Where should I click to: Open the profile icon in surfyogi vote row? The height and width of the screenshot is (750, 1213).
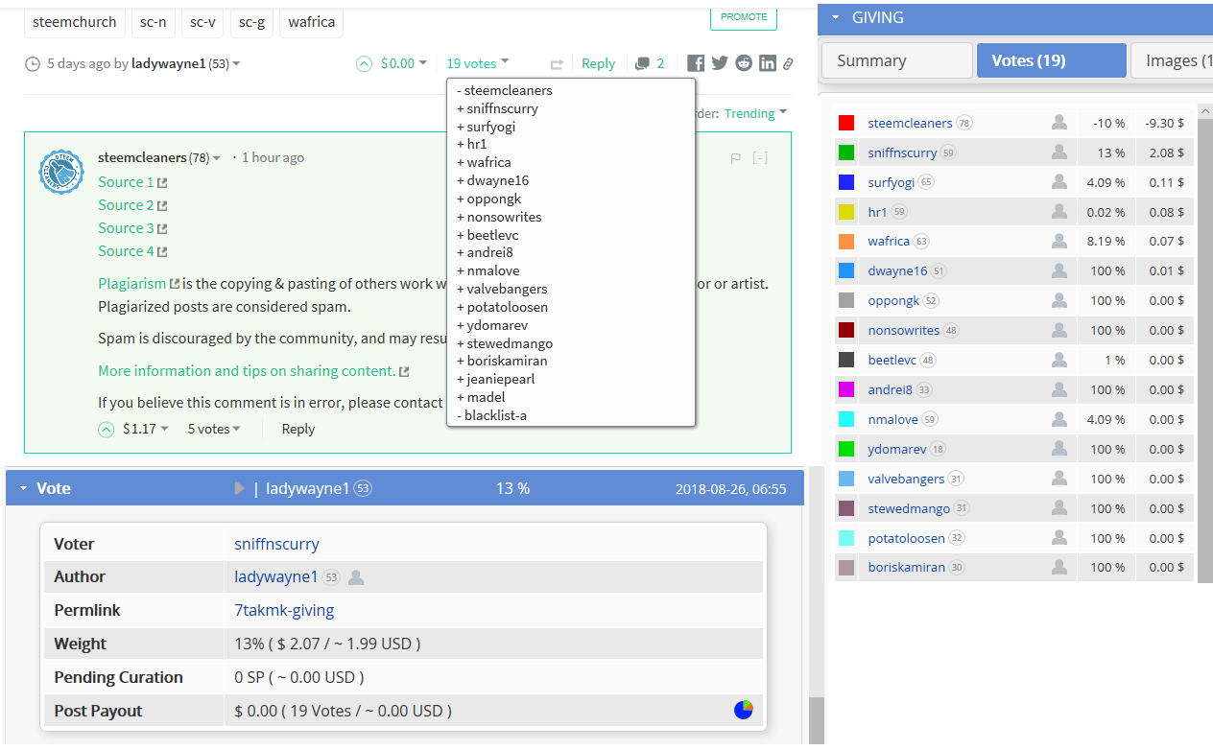(1059, 182)
